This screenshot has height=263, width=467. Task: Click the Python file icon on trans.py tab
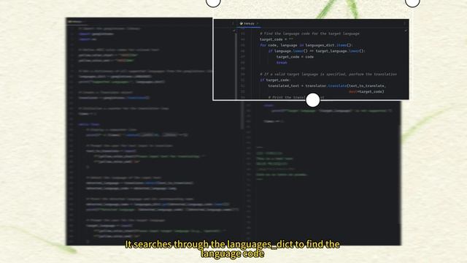[x=242, y=23]
